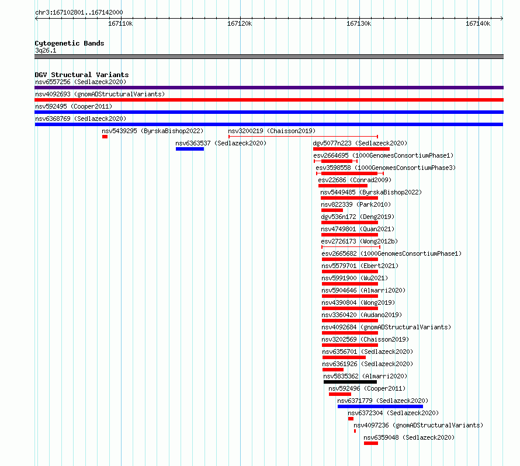Select nsv3200219 (Chaisson2019) label
Screen dimensions: 520x466
[x=272, y=131]
